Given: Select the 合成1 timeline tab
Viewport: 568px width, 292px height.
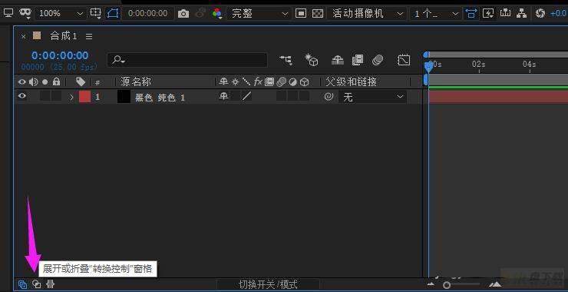Looking at the screenshot, I should click(x=64, y=36).
